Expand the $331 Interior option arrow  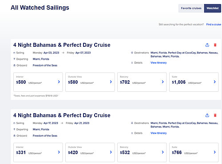click(x=59, y=152)
